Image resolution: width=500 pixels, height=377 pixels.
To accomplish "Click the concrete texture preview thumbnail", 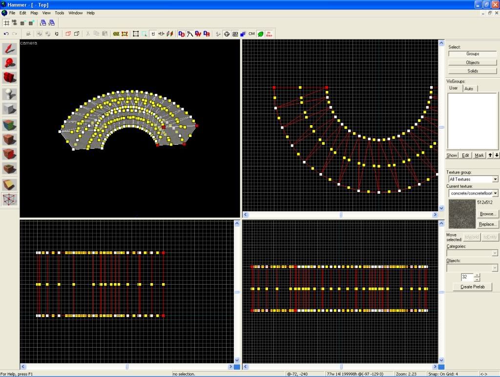I will [x=461, y=214].
